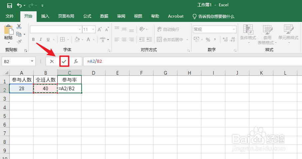Select bottom vertical alignment icon
This screenshot has height=159, width=302.
click(132, 30)
